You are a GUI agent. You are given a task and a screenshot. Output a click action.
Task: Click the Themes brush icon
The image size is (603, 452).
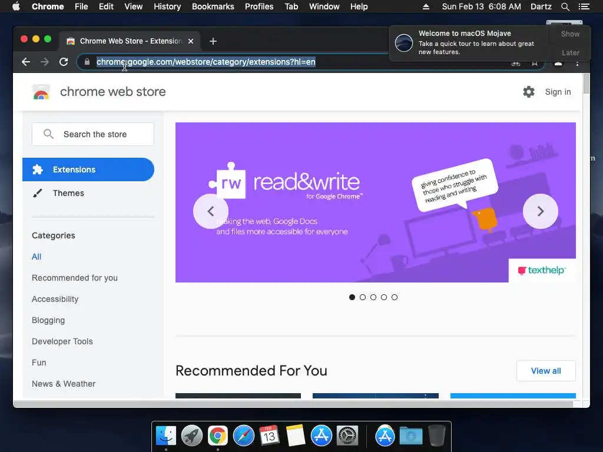[x=38, y=193]
